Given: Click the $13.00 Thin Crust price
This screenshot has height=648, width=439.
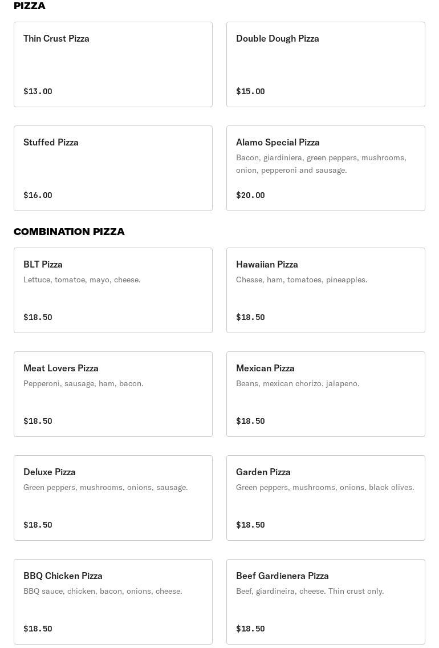Looking at the screenshot, I should (x=38, y=91).
